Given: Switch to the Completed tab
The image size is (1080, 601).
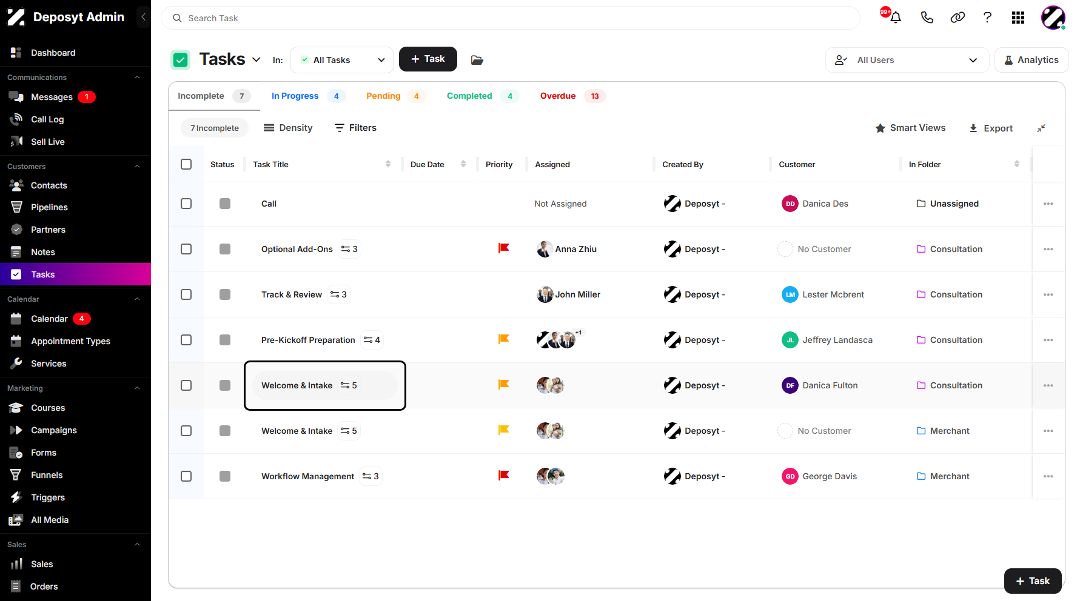Looking at the screenshot, I should tap(482, 96).
